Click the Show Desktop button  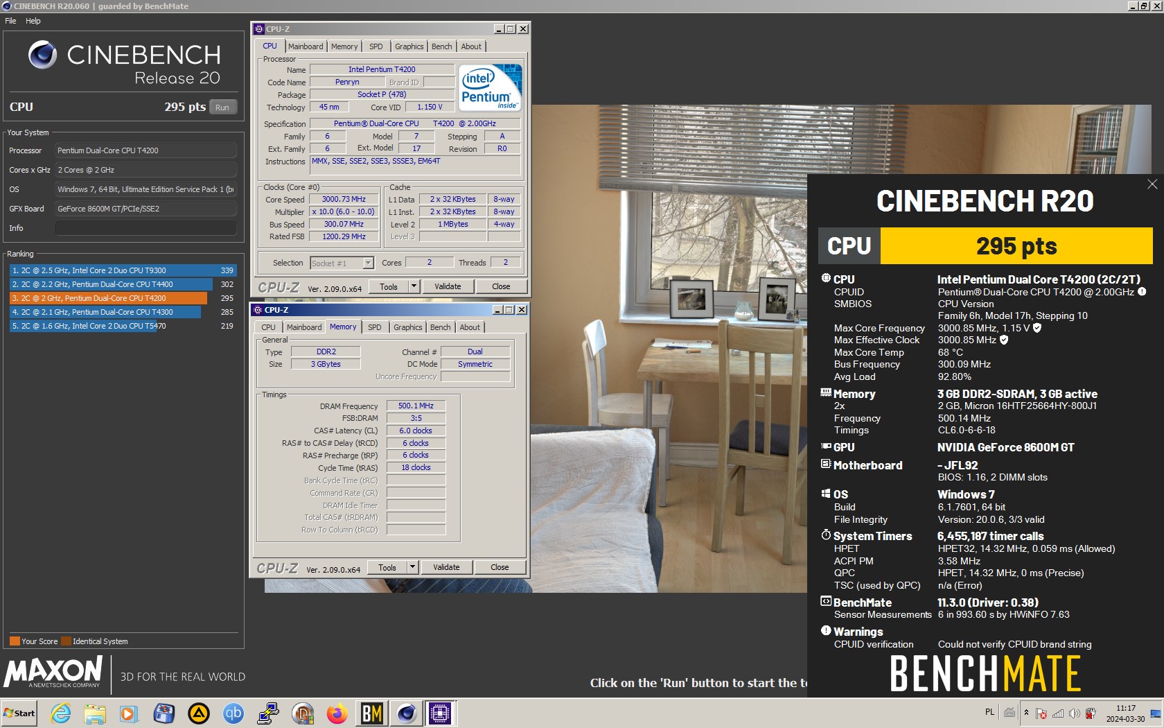[1155, 713]
